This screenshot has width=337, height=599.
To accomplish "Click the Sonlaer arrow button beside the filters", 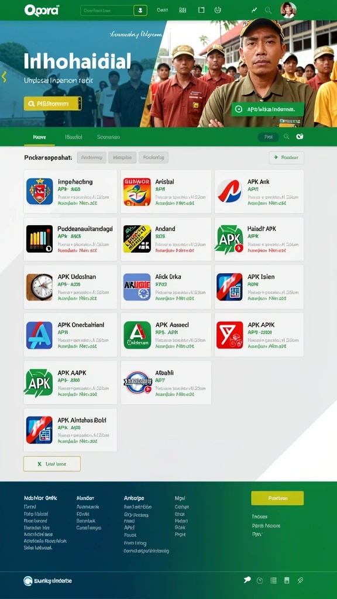I will [287, 157].
